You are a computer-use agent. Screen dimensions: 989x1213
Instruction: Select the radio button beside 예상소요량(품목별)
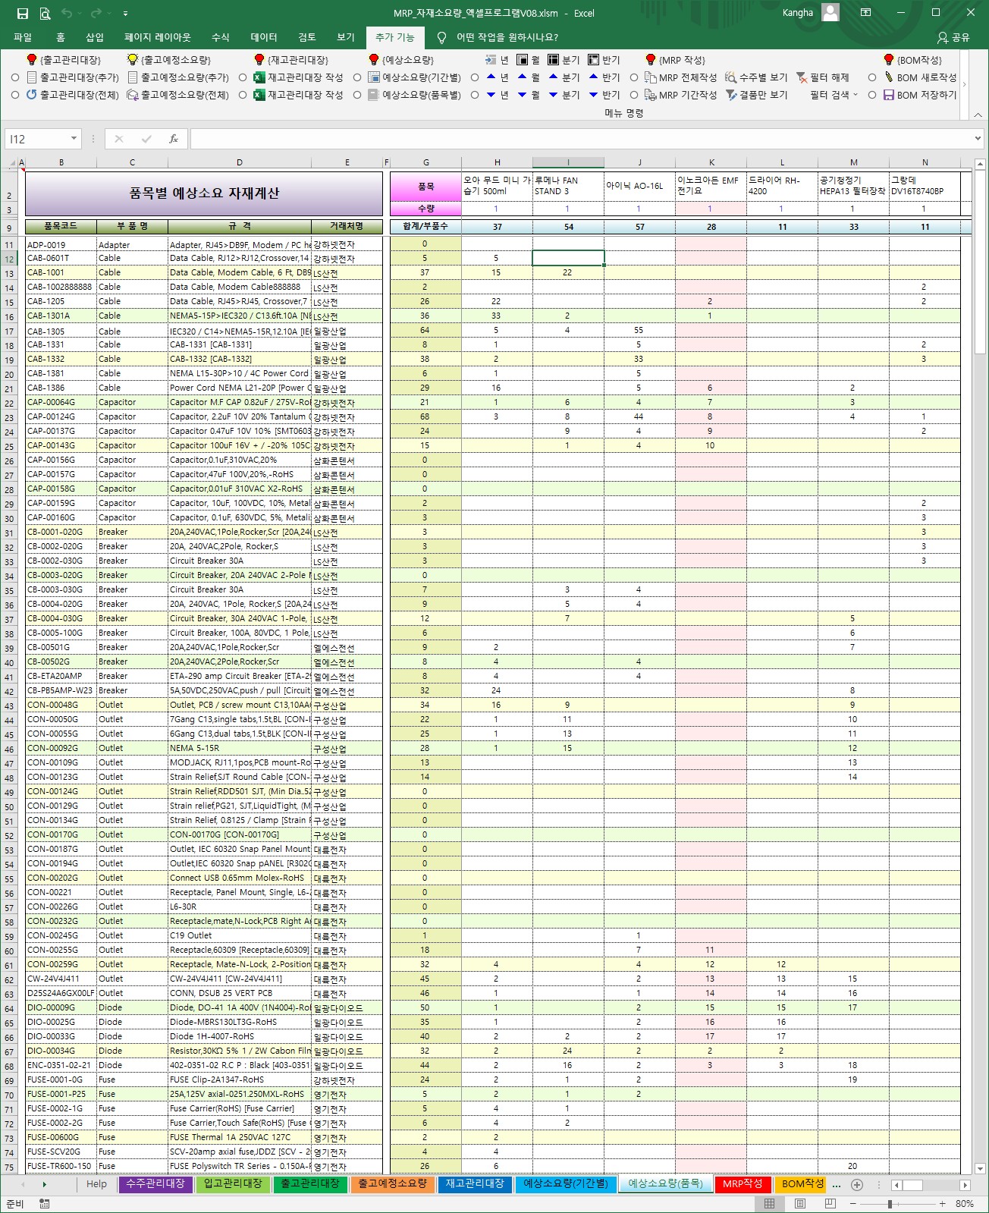point(357,95)
